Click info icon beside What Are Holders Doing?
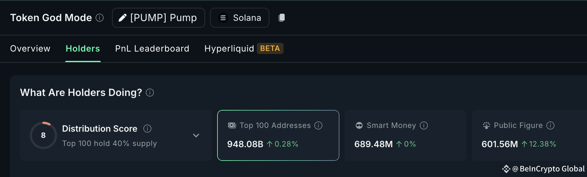This screenshot has height=177, width=587. [150, 93]
